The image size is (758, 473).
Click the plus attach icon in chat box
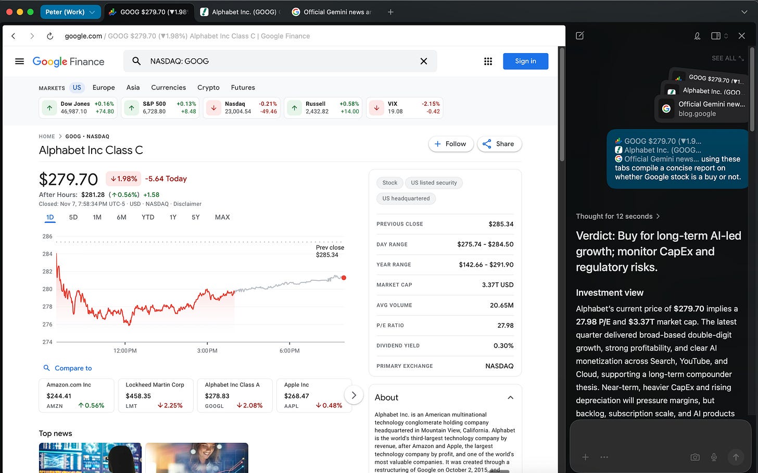tap(585, 457)
